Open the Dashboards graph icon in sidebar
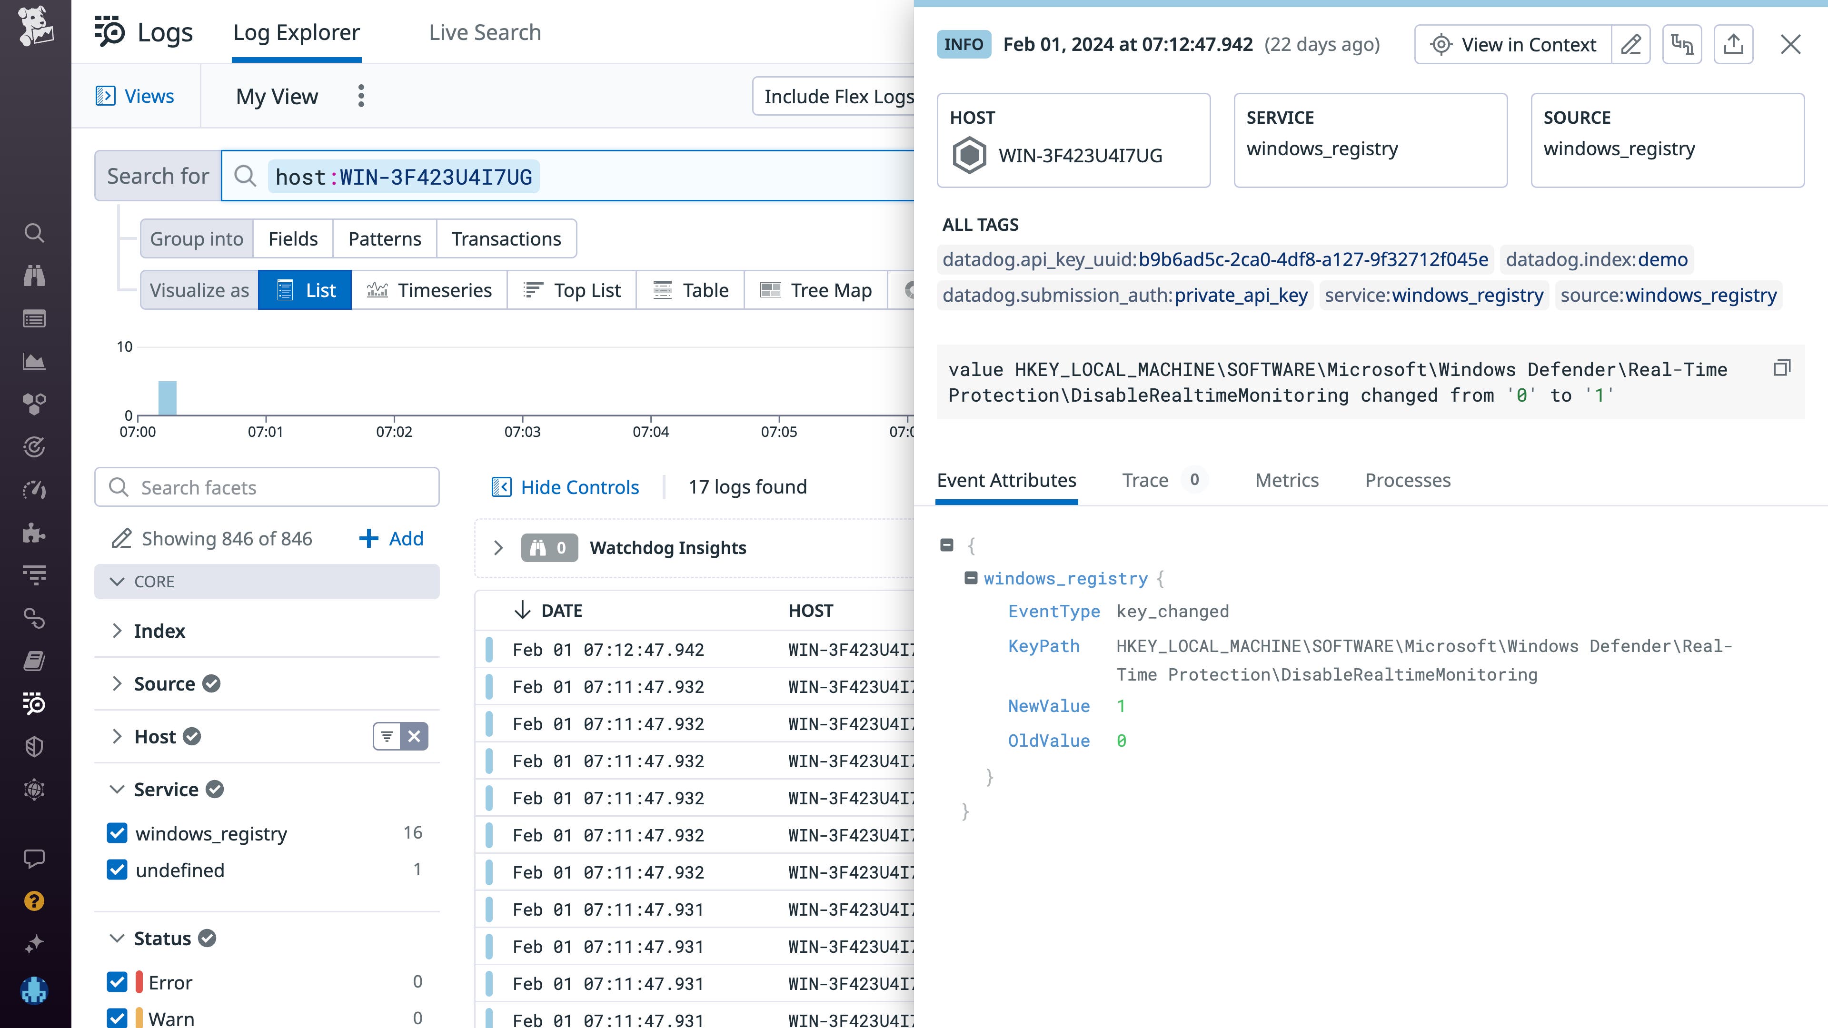The width and height of the screenshot is (1828, 1028). click(x=34, y=361)
